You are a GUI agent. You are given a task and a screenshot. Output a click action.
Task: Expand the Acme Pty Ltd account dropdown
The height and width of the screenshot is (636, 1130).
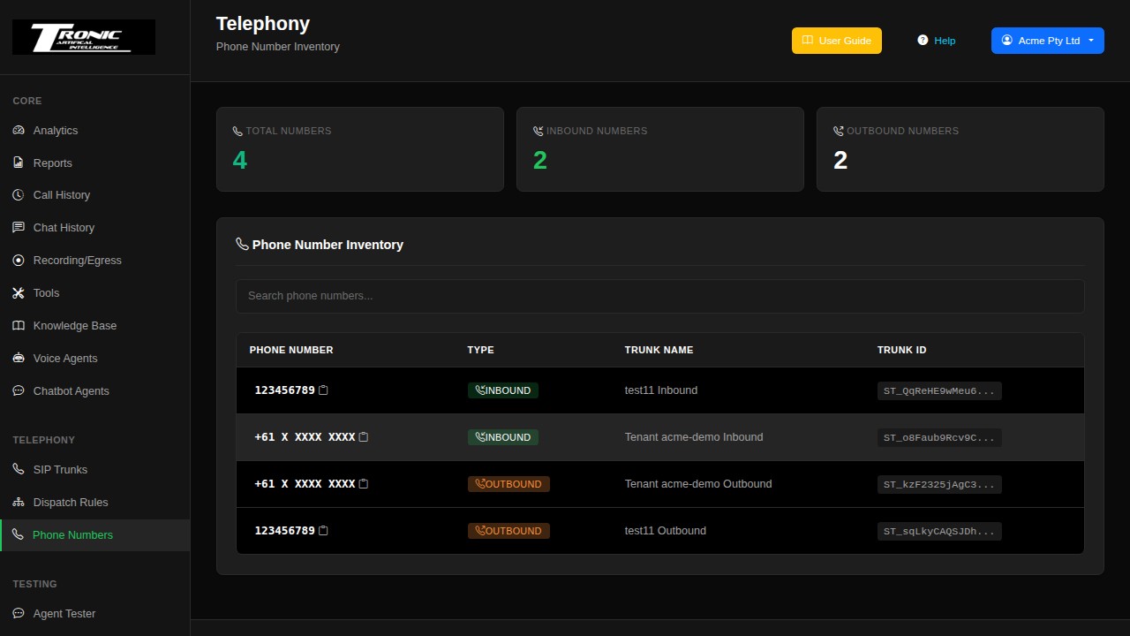coord(1048,41)
